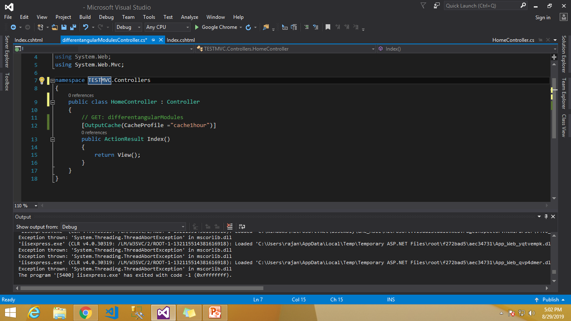
Task: Save all files in the solution
Action: [73, 27]
